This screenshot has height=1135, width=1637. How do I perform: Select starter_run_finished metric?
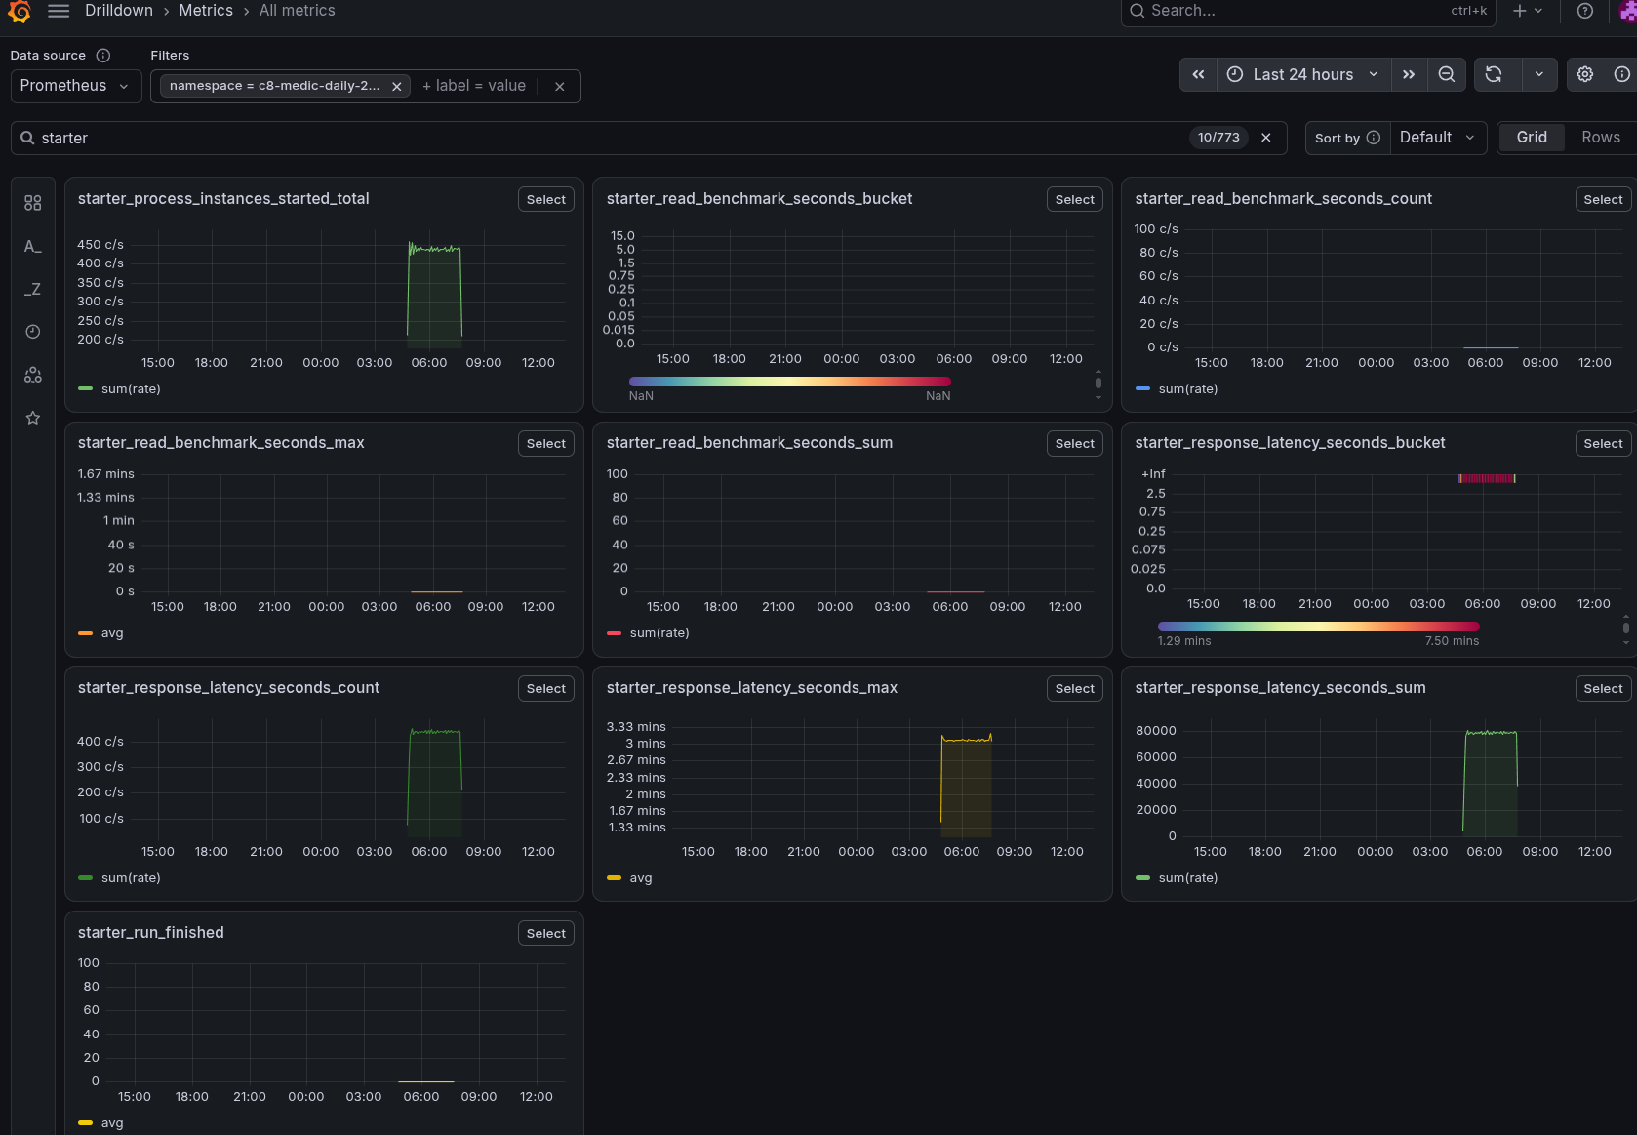(x=546, y=933)
